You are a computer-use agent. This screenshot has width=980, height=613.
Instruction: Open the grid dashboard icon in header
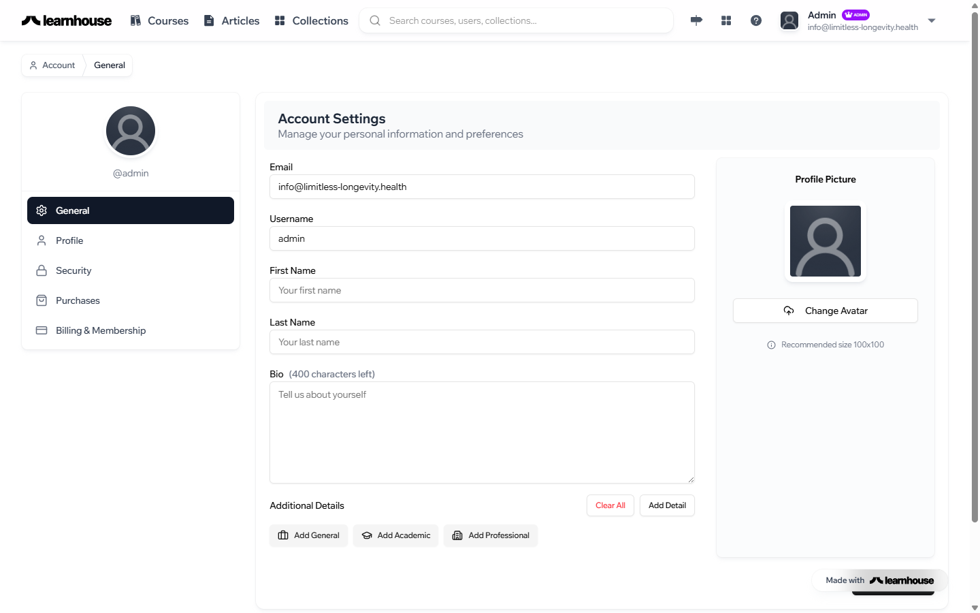tap(726, 20)
